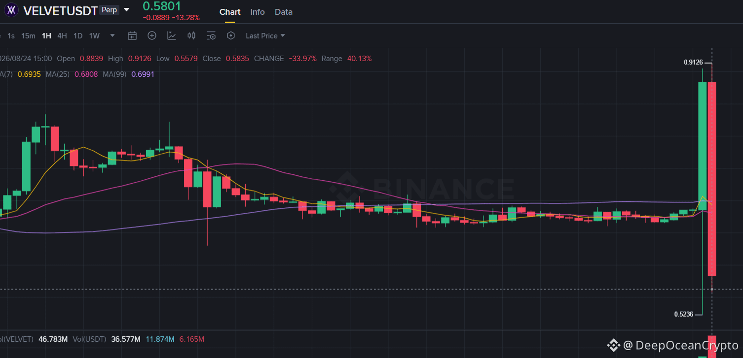Click the price change text -0.0889 -13.28%
743x358 pixels.
click(x=171, y=18)
